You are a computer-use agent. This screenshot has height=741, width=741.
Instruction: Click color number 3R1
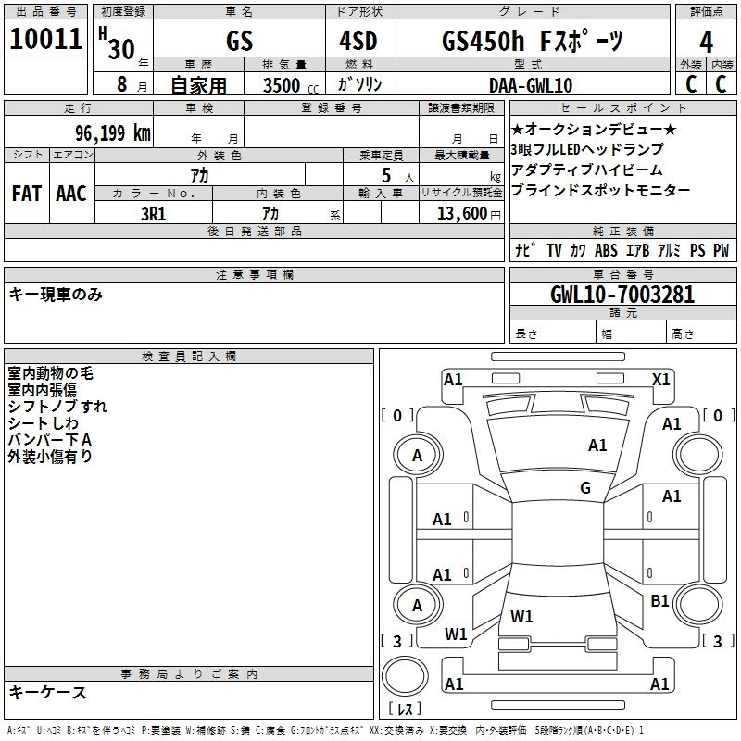[x=154, y=214]
